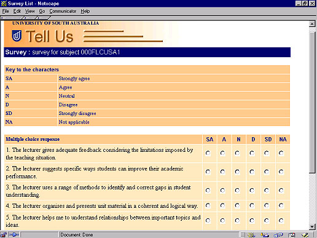Select SA for question 2 on academic performance
Screen dimensions: 317x238
pyautogui.click(x=208, y=172)
